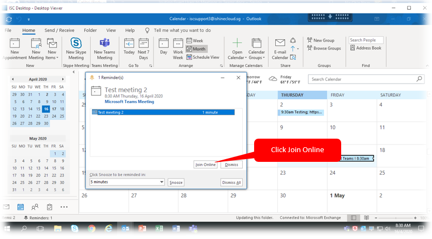Go to Today in calendar
This screenshot has height=239, width=432.
point(129,47)
